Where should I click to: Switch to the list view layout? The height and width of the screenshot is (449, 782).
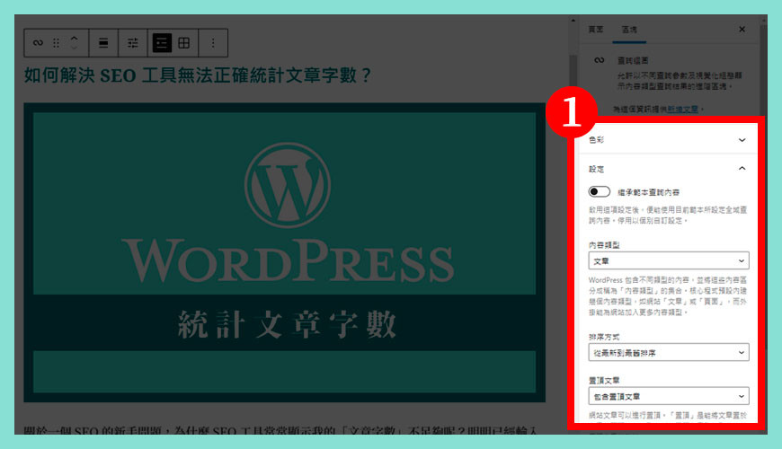point(162,43)
